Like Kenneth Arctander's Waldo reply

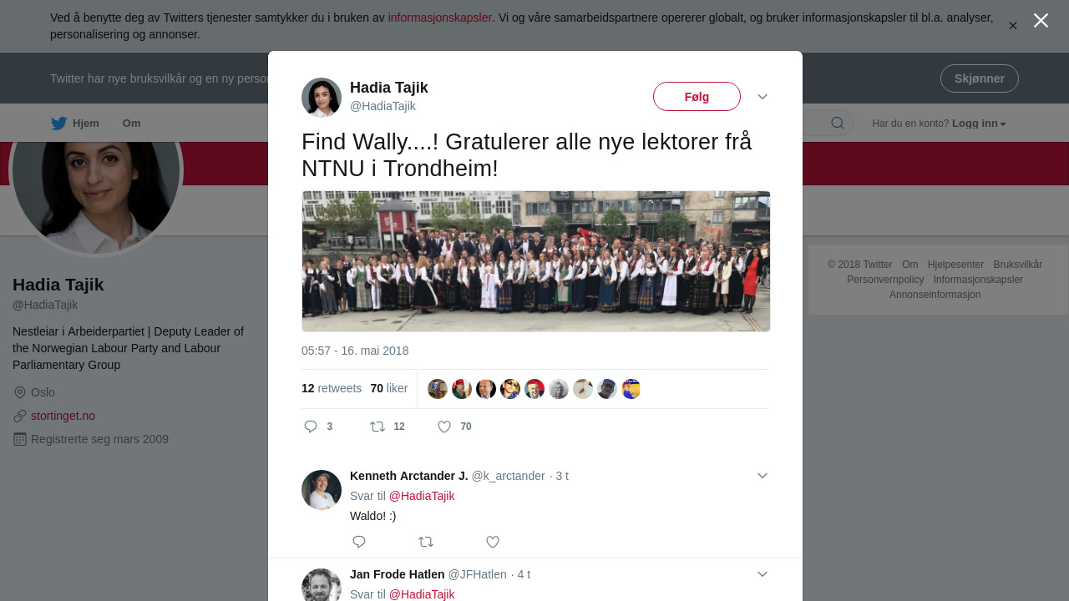(493, 542)
